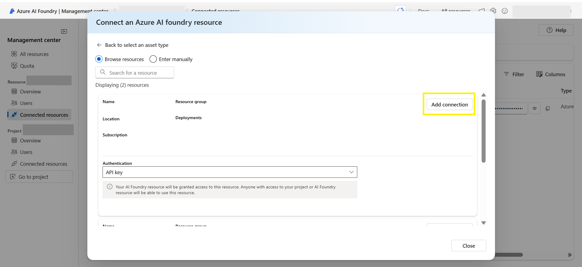Click the Location label in resource card
This screenshot has height=267, width=582.
click(111, 119)
